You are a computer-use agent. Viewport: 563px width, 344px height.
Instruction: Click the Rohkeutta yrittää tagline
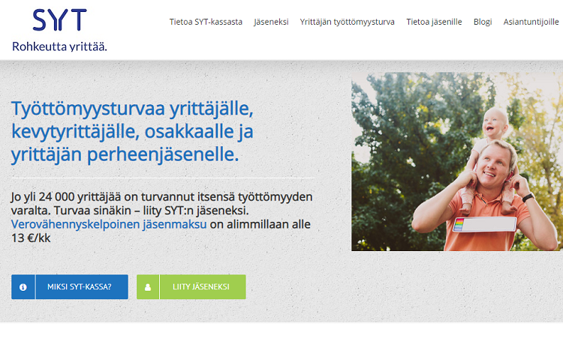[59, 46]
